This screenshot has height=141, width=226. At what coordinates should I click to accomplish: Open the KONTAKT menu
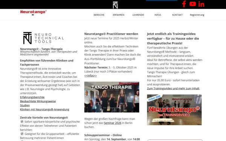point(177,15)
